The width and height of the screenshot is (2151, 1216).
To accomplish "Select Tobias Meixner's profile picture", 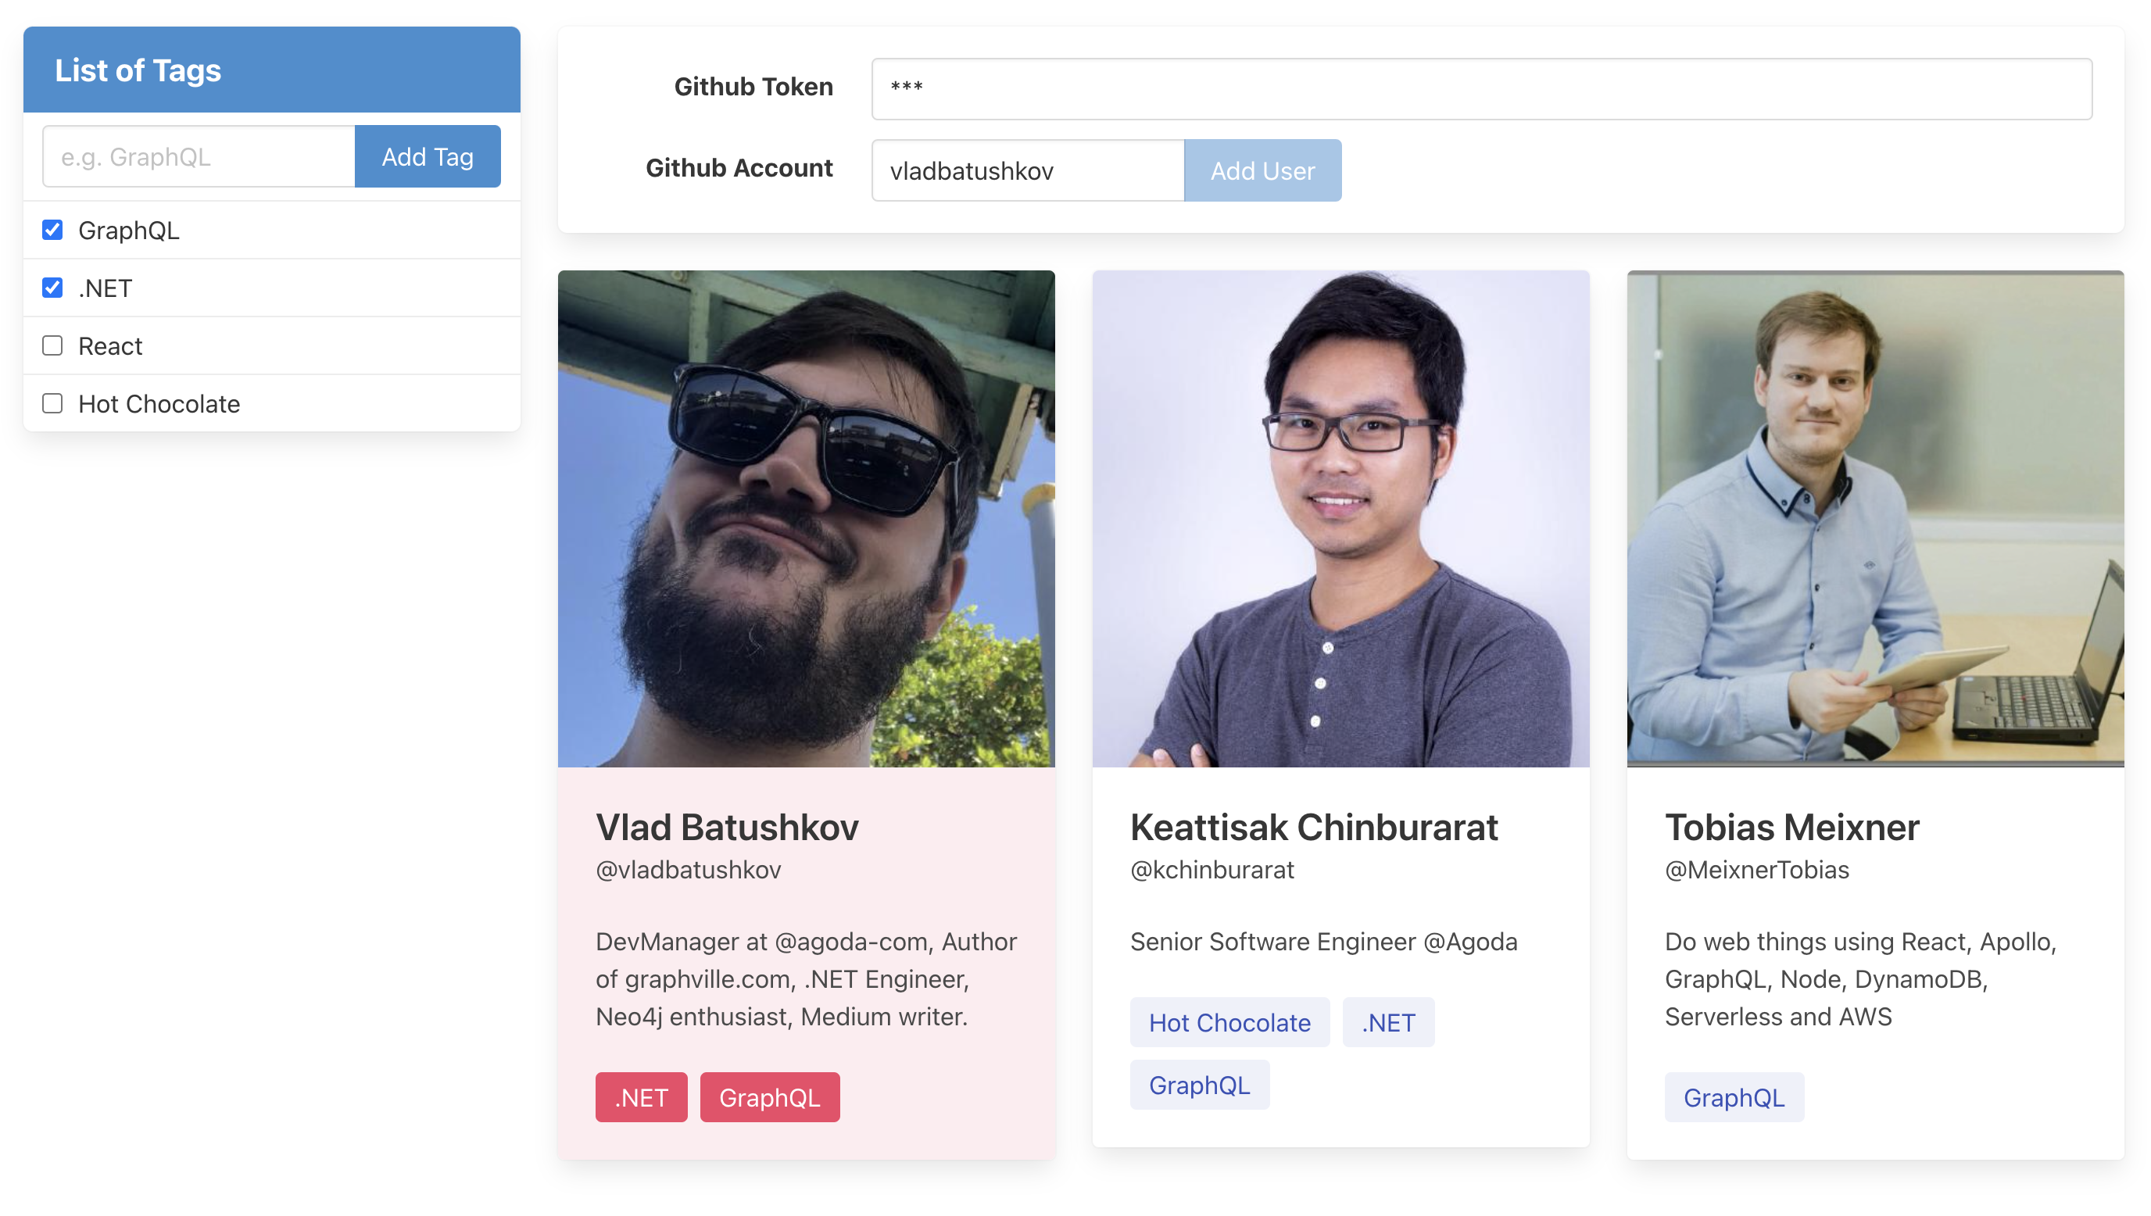I will click(1874, 518).
